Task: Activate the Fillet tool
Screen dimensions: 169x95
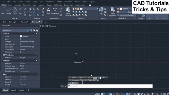Action: pos(38,12)
